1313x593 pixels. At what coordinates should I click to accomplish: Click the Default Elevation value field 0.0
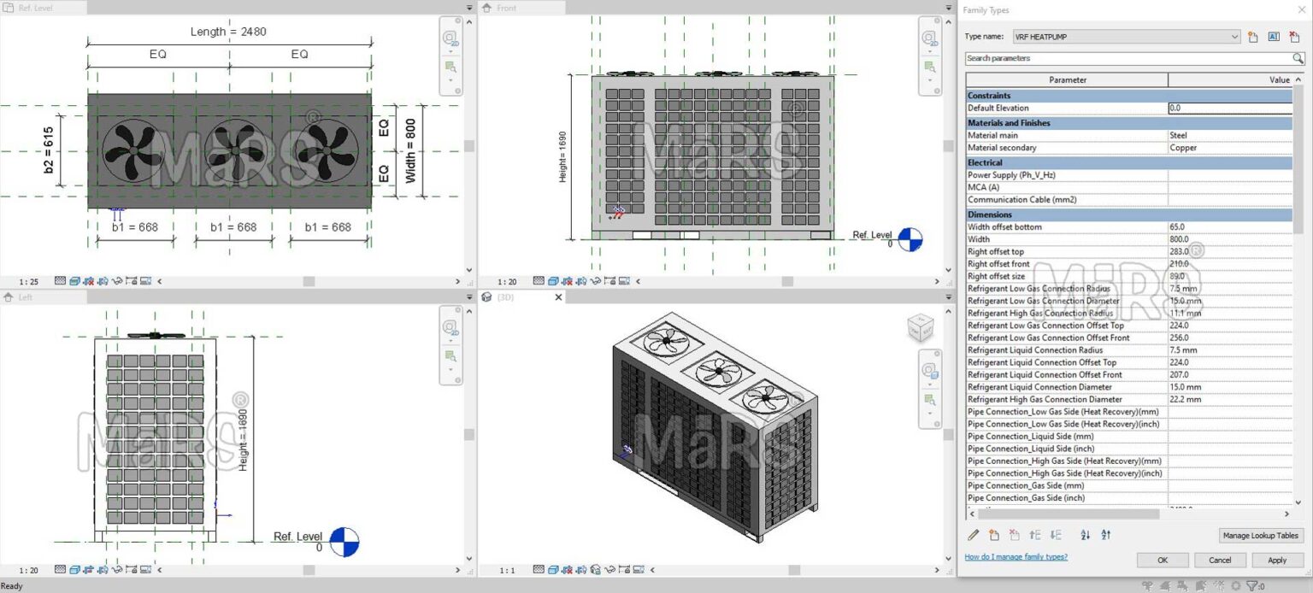coord(1230,109)
